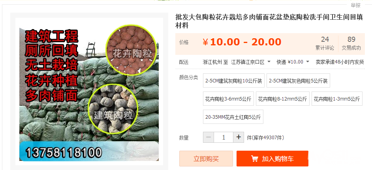Viewport: 372px width, 170px height.
Task: Expand the 快递 shipping fee dropdown
Action: [x=308, y=62]
